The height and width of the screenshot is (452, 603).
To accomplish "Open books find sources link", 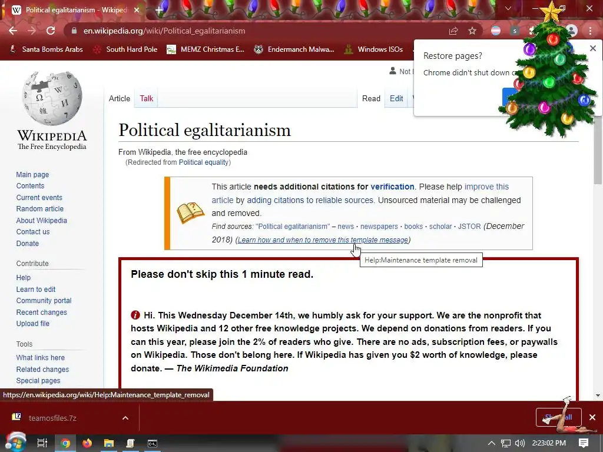I will click(x=413, y=227).
